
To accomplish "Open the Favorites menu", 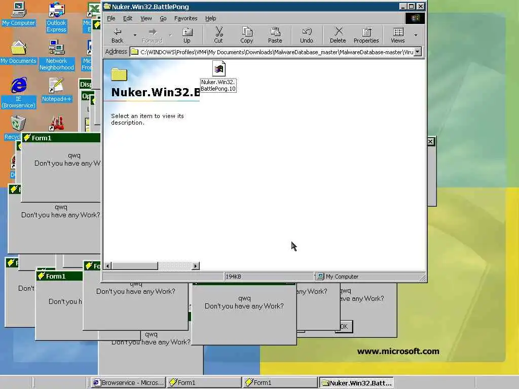I will (186, 18).
